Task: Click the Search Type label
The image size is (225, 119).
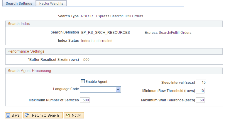Action: (68, 16)
